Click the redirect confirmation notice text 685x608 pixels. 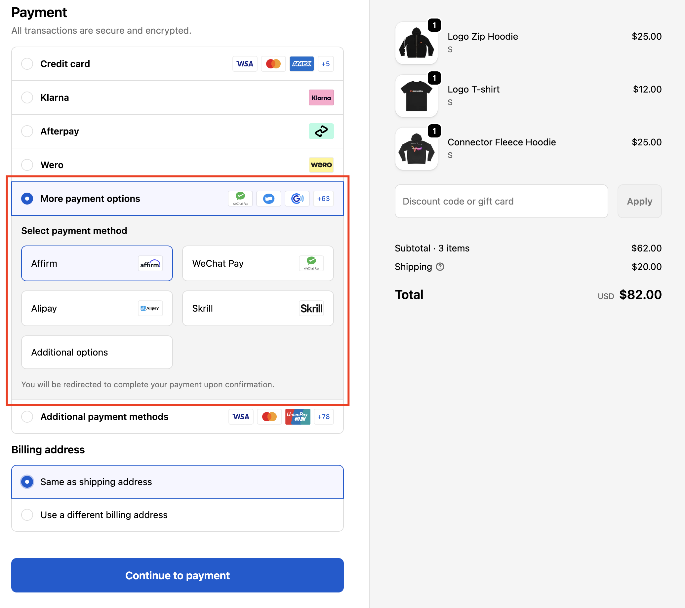click(148, 385)
